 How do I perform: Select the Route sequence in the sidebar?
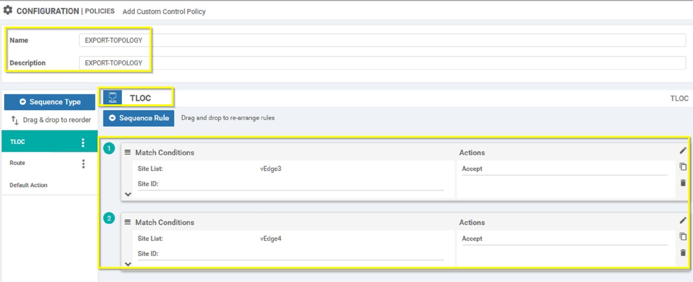(x=49, y=163)
